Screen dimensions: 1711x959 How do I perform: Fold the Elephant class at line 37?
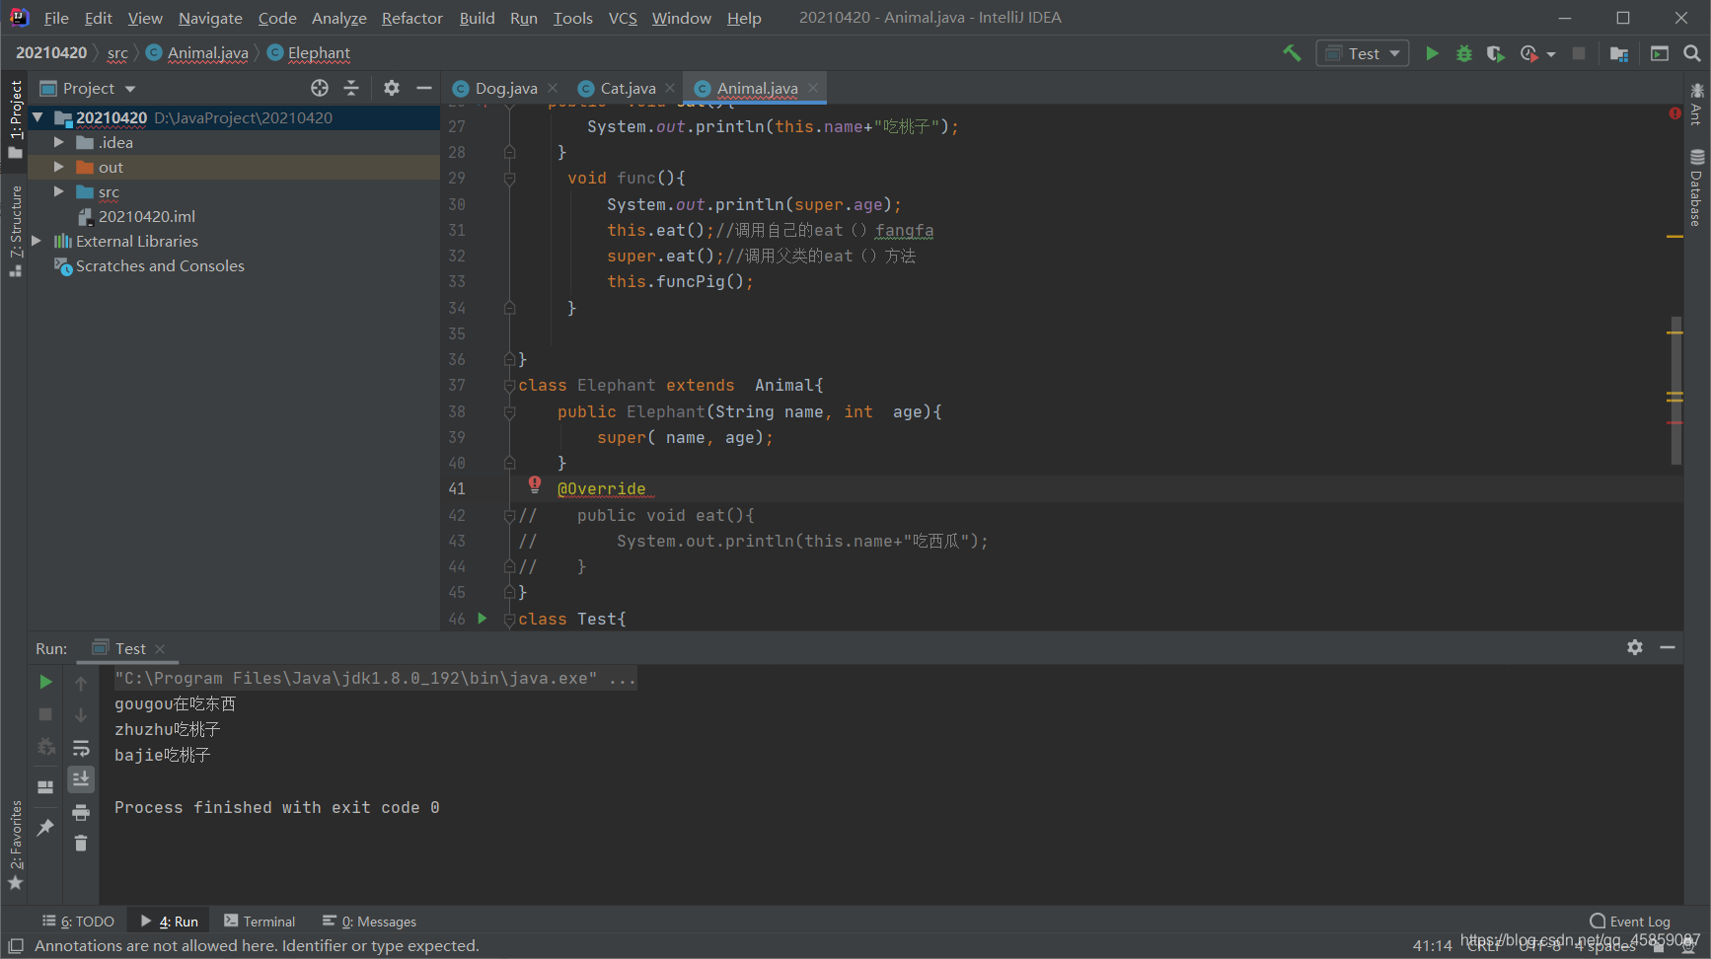point(509,386)
